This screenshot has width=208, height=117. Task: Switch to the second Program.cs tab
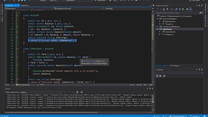(x=25, y=6)
